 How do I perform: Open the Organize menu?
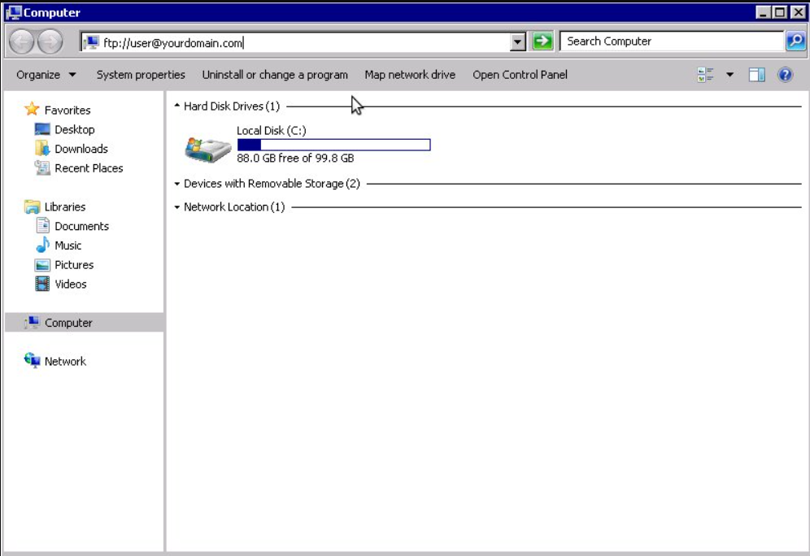44,74
